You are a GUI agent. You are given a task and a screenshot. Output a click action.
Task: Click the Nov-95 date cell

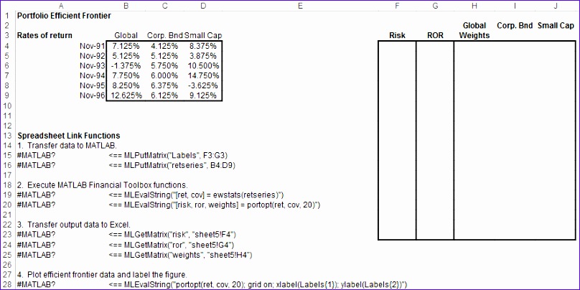[x=93, y=86]
